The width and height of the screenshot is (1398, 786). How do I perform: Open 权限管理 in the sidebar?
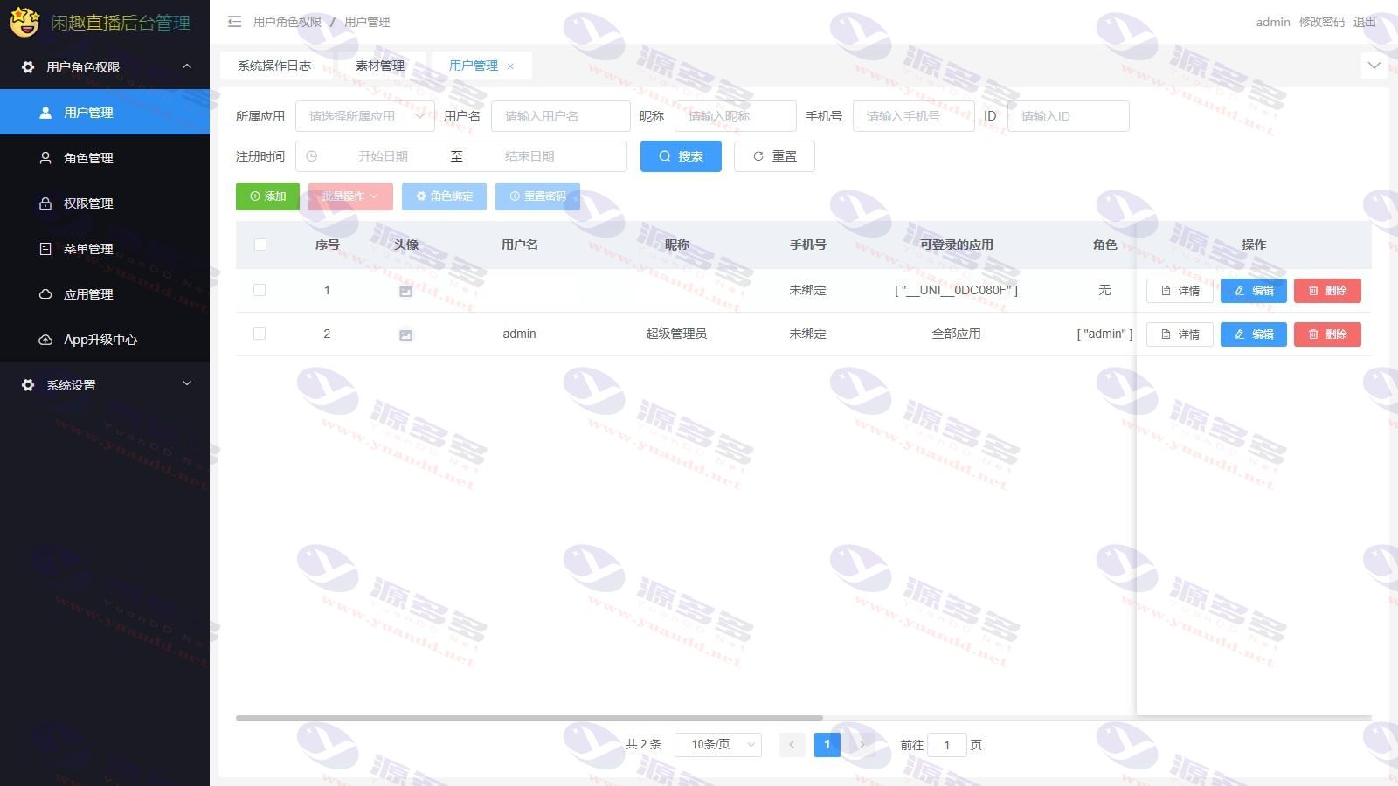[x=105, y=203]
